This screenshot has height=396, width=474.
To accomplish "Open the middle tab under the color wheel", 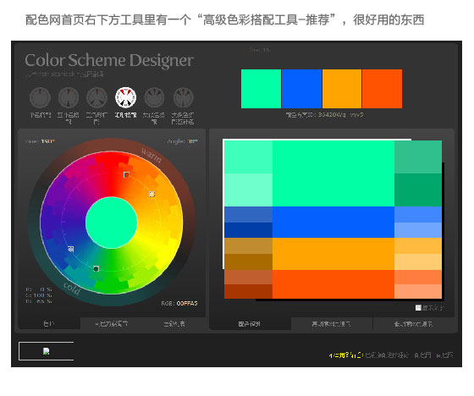I will 112,324.
